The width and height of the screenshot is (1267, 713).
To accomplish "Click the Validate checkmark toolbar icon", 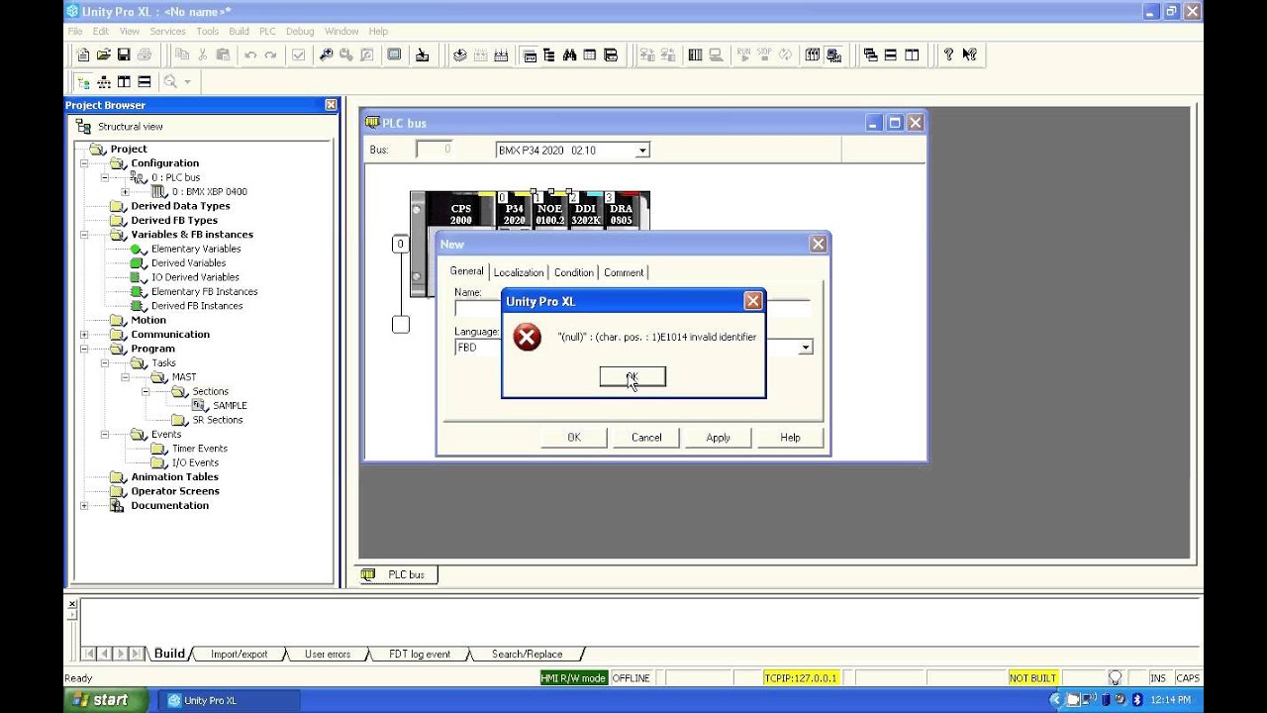I will 298,55.
